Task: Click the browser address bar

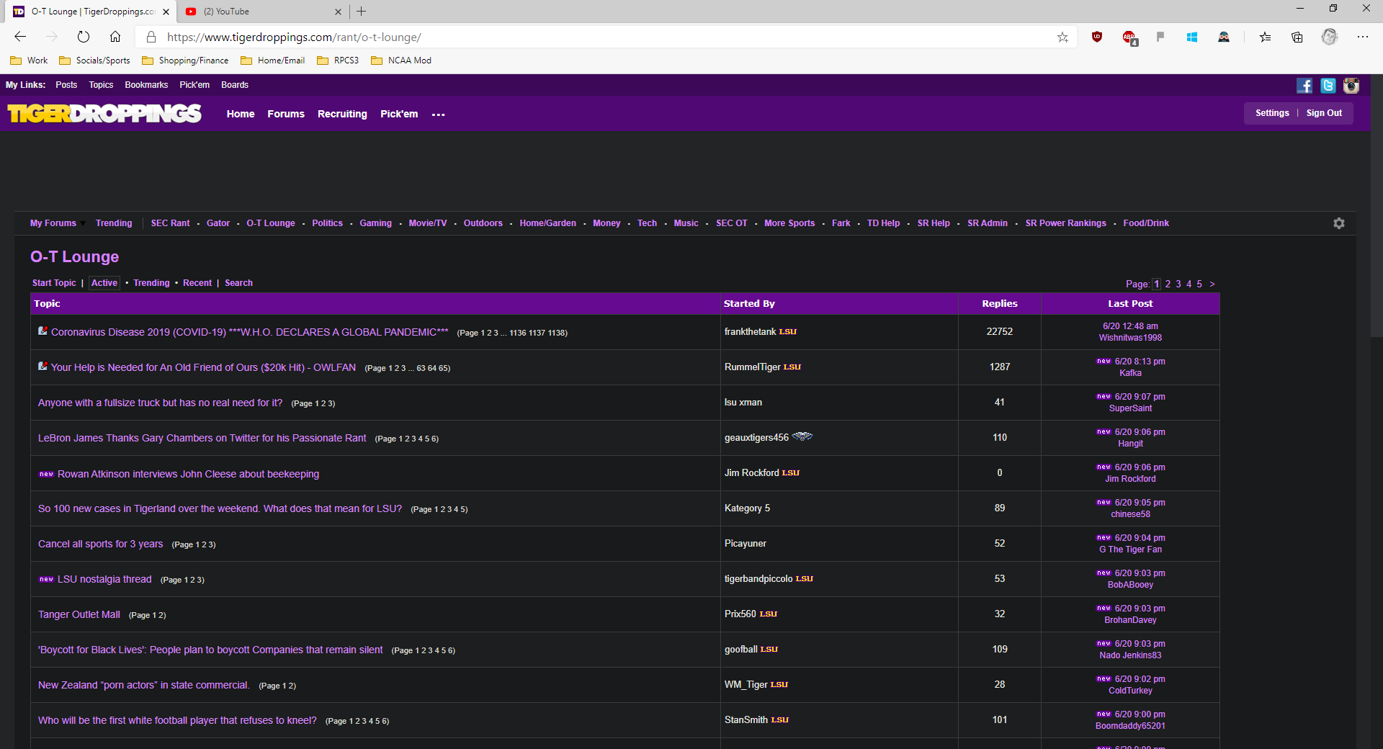Action: [x=605, y=37]
